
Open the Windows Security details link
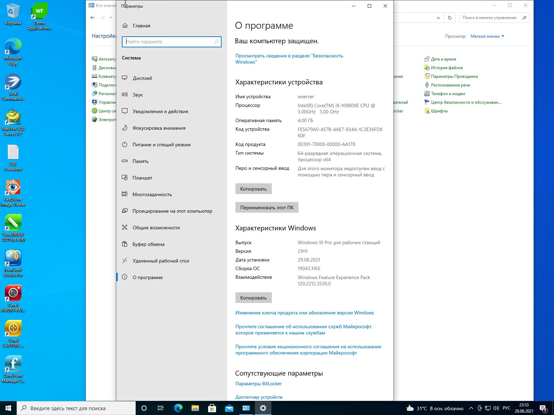coord(289,59)
